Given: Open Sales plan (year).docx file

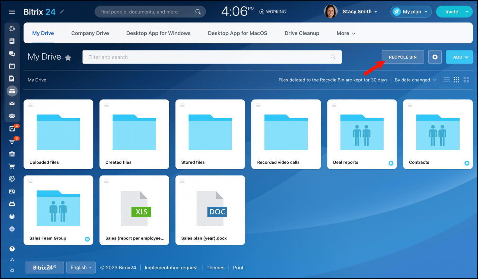Looking at the screenshot, I should click(210, 210).
